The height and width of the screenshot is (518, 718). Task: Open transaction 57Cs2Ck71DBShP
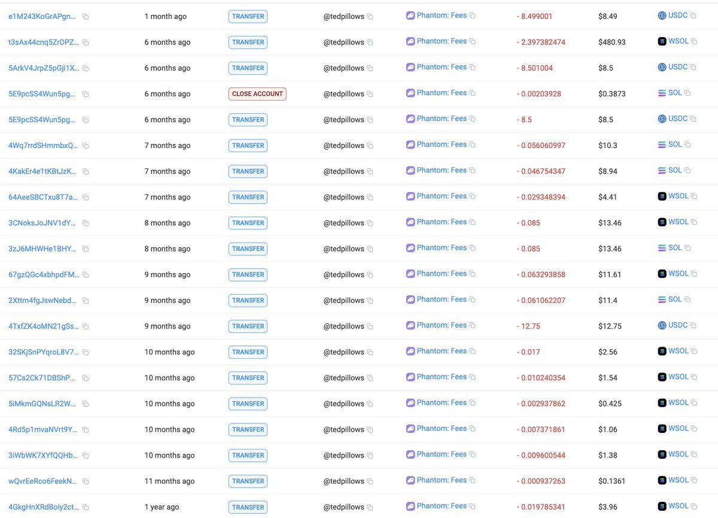point(42,378)
